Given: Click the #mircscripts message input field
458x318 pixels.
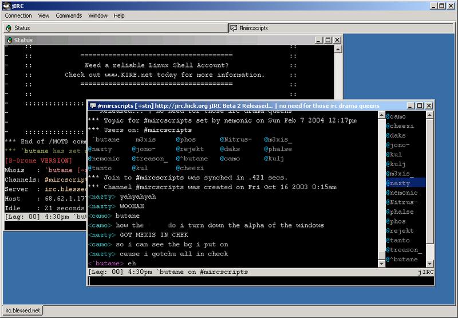Looking at the screenshot, I should pyautogui.click(x=260, y=281).
